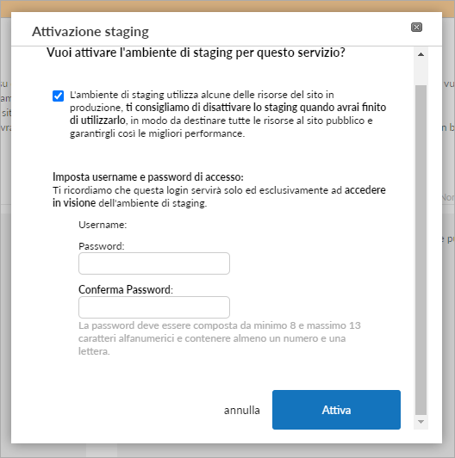
Task: Click "Imposta username e password di accesso" heading
Action: 148,177
